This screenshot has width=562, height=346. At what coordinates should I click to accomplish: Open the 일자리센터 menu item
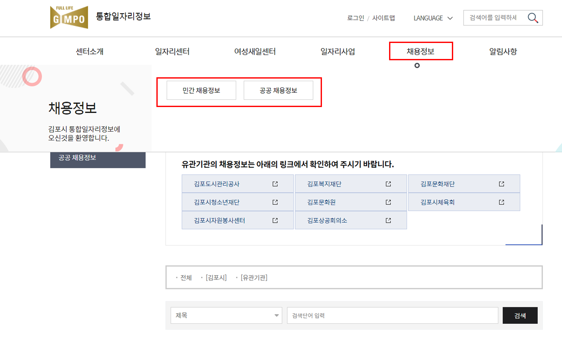pos(172,51)
